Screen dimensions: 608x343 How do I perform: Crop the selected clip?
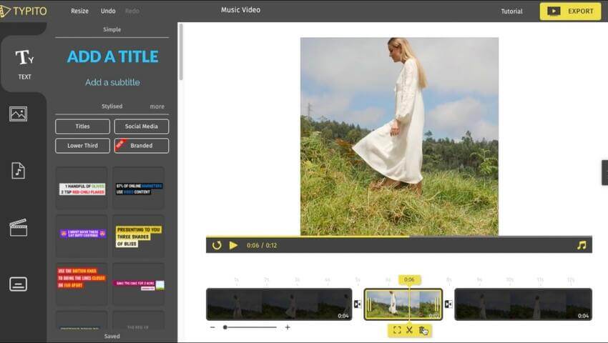pyautogui.click(x=397, y=330)
